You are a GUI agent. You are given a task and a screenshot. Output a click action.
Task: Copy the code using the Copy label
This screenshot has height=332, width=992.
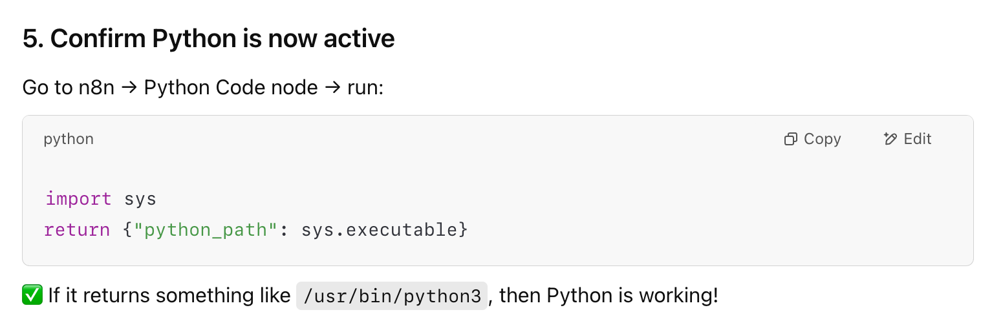point(822,139)
